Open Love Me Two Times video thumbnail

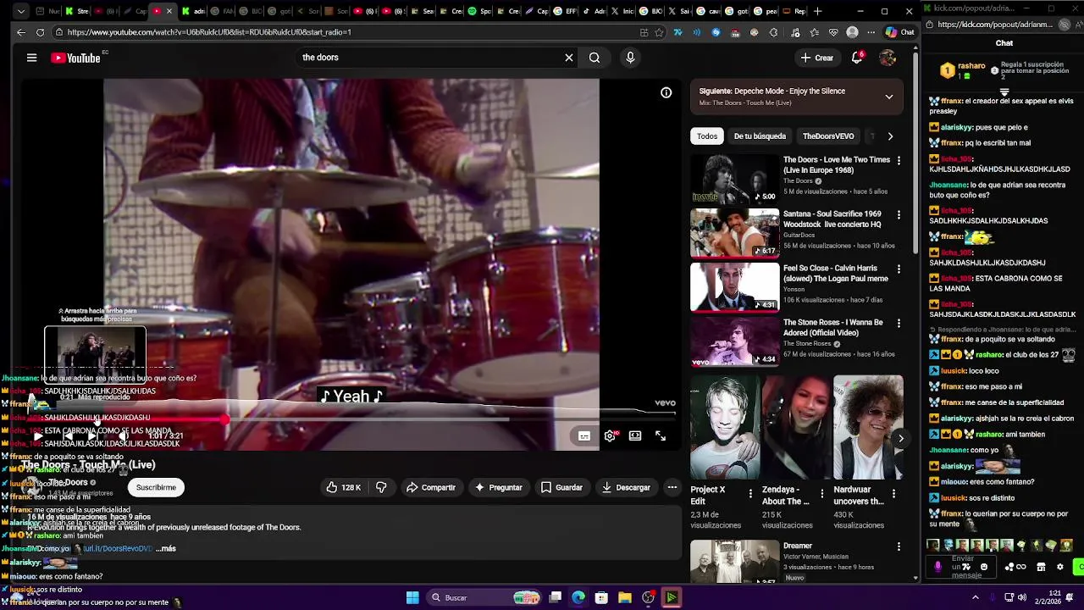pos(734,179)
